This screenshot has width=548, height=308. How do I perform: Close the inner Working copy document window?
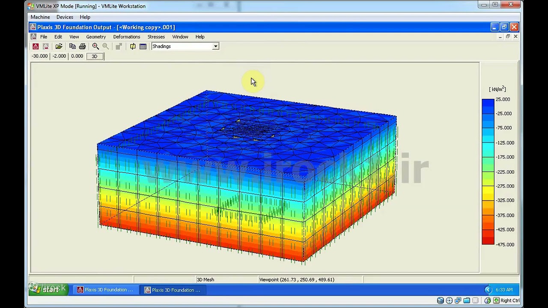pos(515,37)
